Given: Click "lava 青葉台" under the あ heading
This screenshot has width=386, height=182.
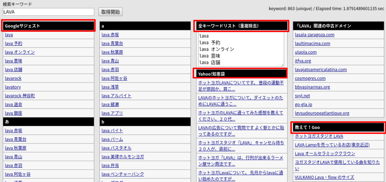Looking at the screenshot, I should coord(15,139).
